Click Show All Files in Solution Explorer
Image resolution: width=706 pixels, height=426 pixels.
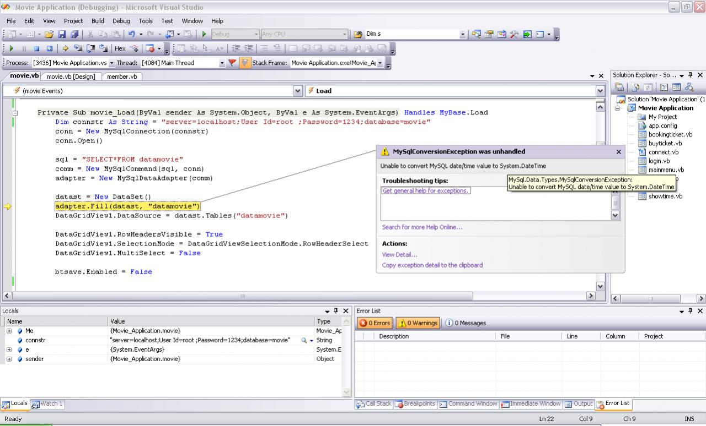635,87
